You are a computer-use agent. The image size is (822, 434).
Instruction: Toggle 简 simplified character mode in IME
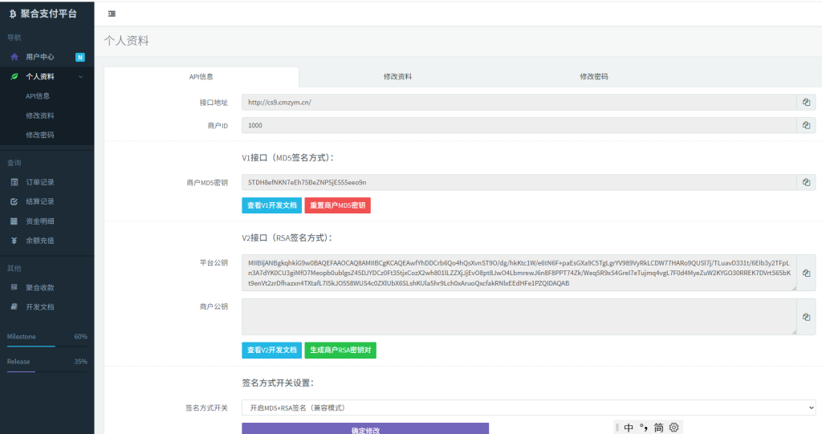(658, 428)
